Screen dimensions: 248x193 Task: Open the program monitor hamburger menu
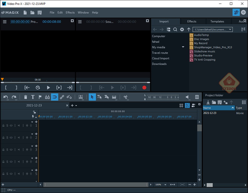(5, 22)
